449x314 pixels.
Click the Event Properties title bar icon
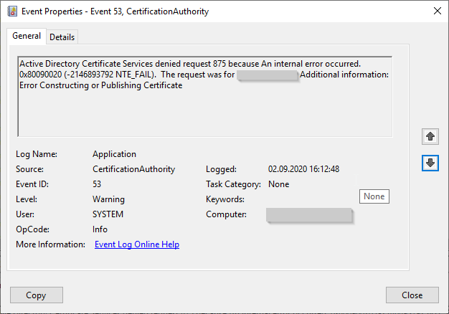click(12, 11)
